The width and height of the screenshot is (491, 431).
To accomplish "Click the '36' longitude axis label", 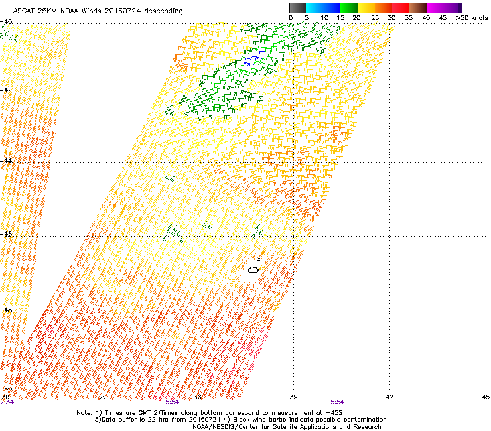I will 198,397.
